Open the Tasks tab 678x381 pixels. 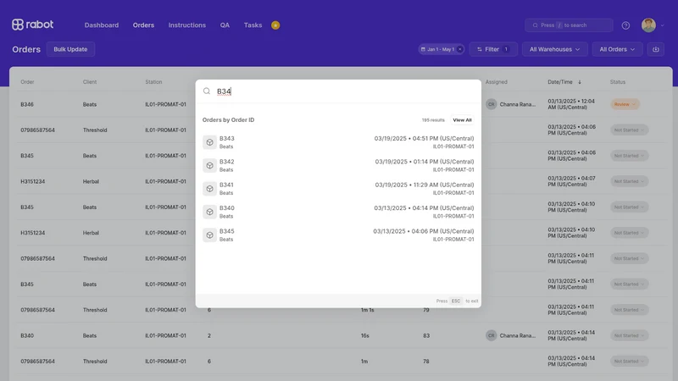(x=253, y=25)
